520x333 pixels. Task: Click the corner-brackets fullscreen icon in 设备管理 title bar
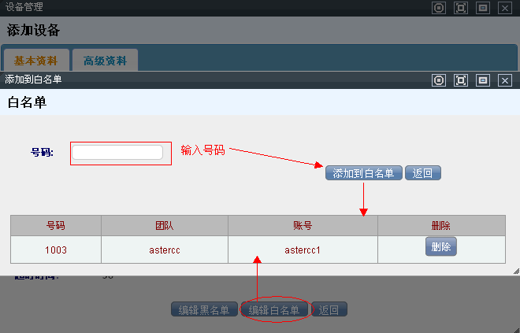[462, 7]
